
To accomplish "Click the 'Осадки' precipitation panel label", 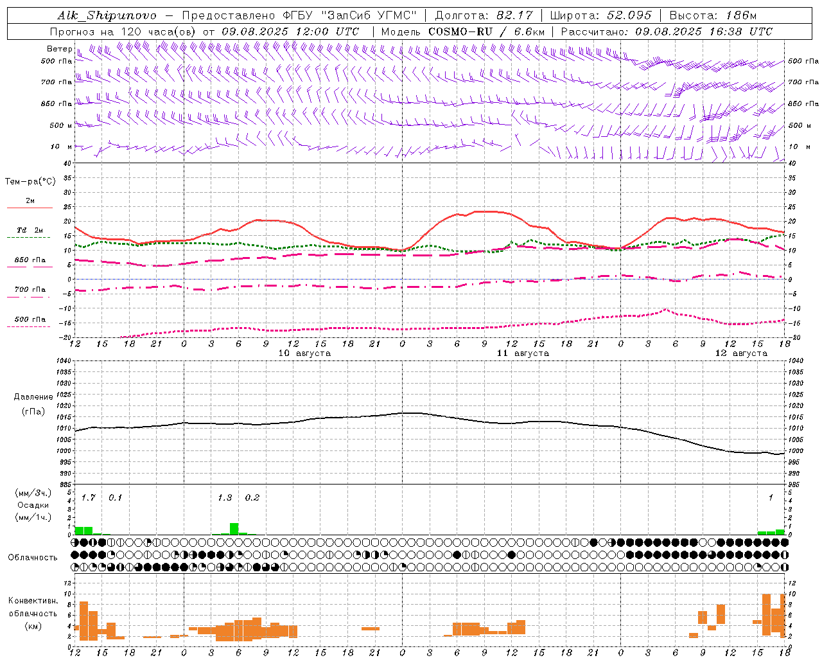I will [33, 505].
